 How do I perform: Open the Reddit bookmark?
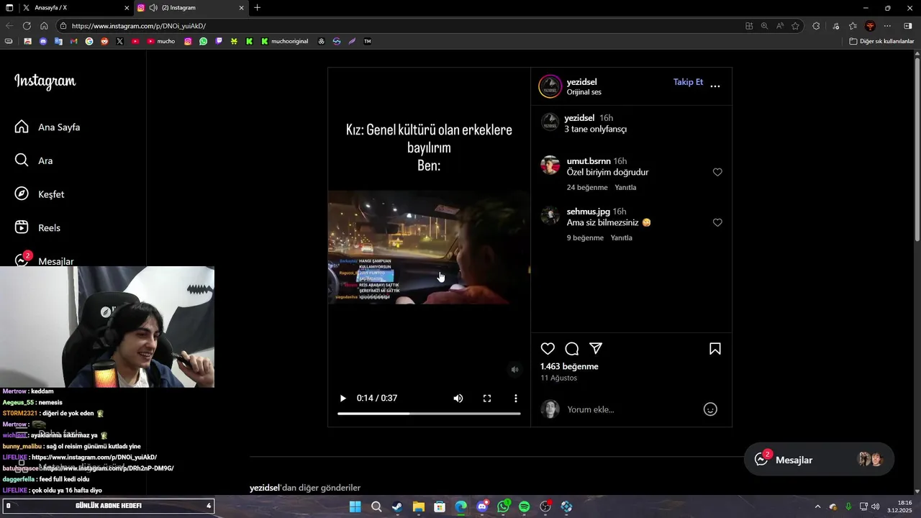[x=104, y=41]
